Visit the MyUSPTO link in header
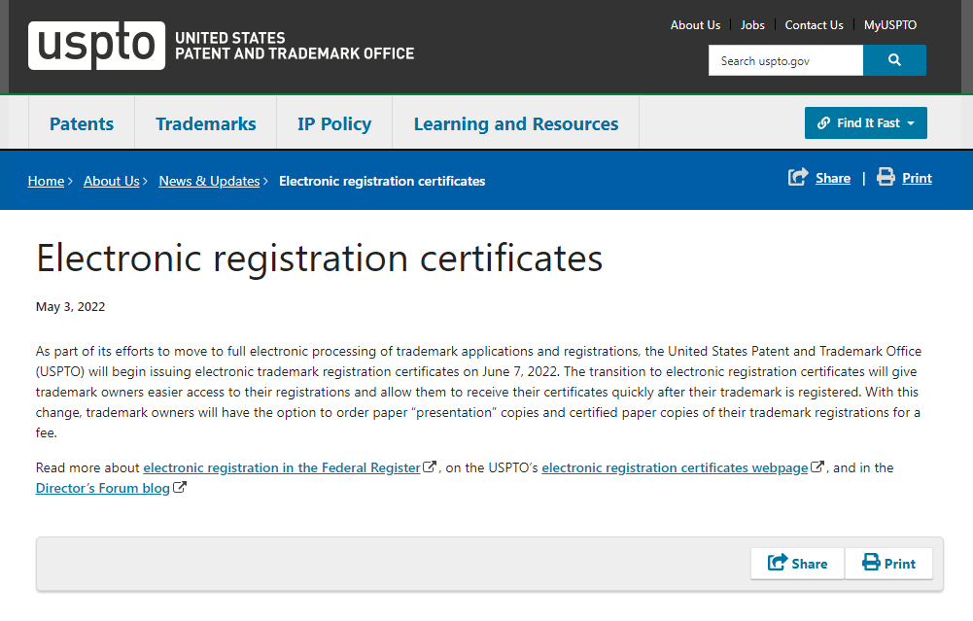This screenshot has width=973, height=621. [x=889, y=25]
